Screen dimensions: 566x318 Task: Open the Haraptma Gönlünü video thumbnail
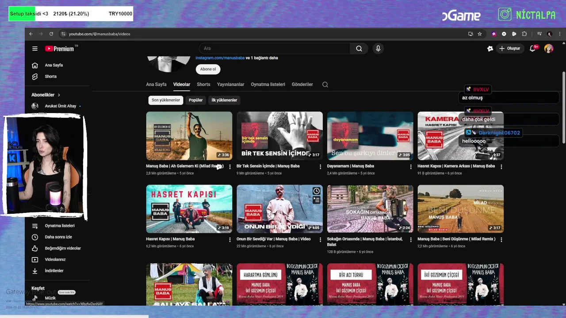279,284
